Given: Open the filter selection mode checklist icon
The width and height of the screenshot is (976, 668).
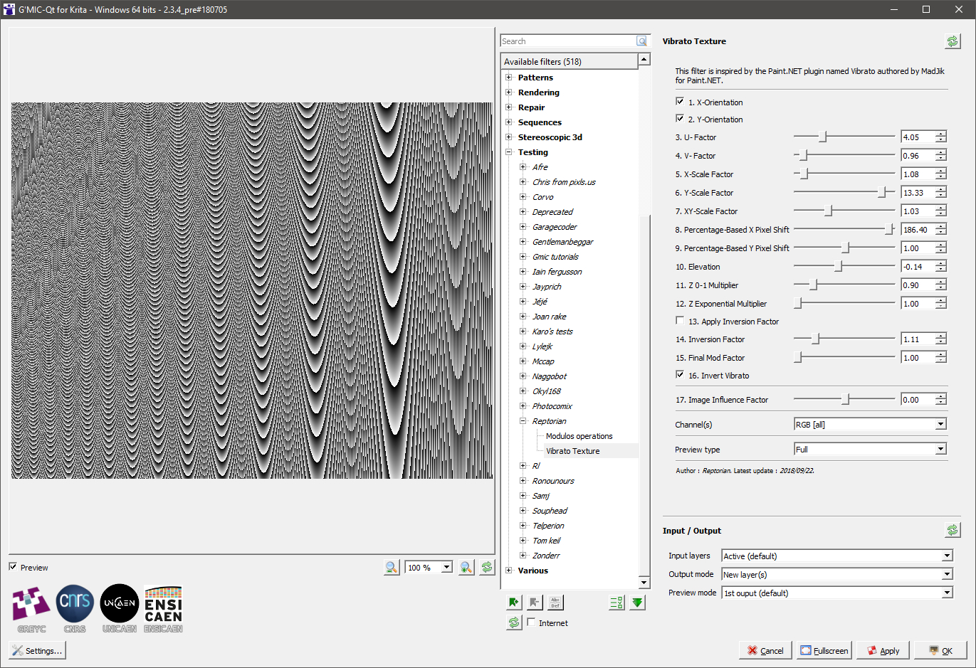Looking at the screenshot, I should [616, 603].
